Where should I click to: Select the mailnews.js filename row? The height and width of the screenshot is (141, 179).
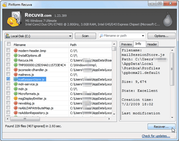26,74
